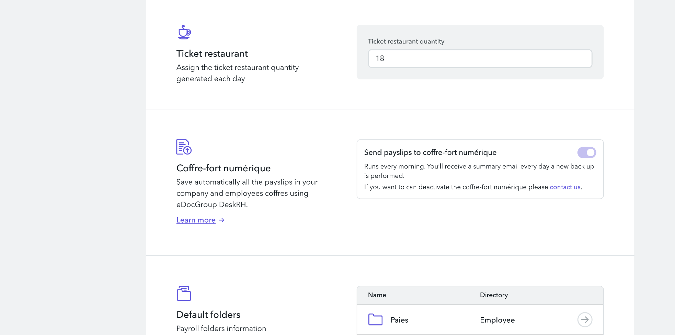
Task: Click the Employee directory cell
Action: 497,320
